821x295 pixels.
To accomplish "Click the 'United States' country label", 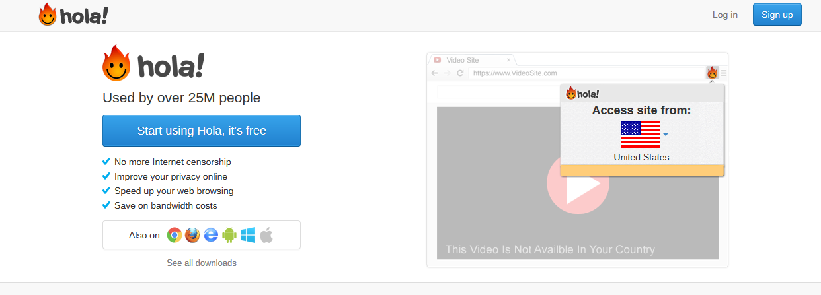I will pos(641,157).
